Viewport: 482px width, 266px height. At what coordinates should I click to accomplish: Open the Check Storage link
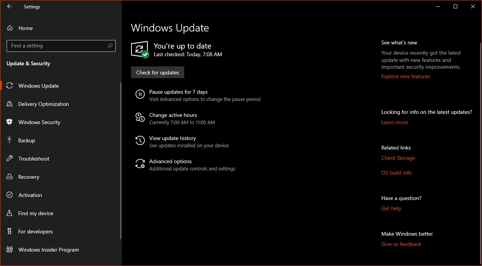(398, 158)
